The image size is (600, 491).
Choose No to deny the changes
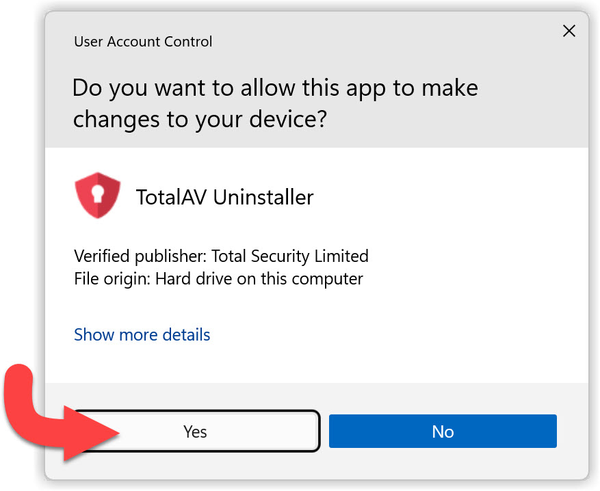443,432
